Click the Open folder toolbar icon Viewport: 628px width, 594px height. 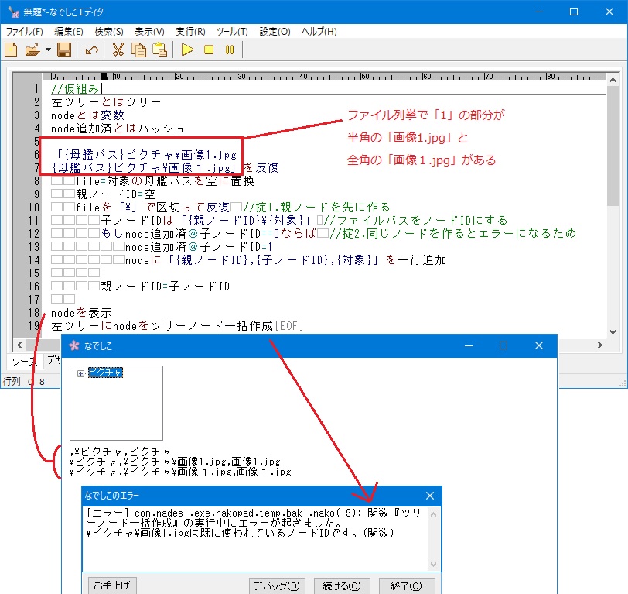click(32, 50)
